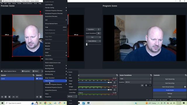Expand the Add submenu
187x105 pixels.
[x=55, y=20]
